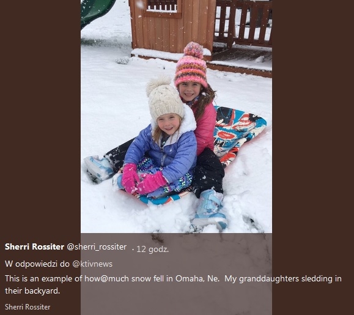This screenshot has height=315, width=354.
Task: Click the green slide in the photo
Action: click(97, 11)
